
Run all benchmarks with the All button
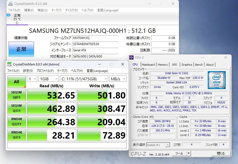[x=16, y=82]
